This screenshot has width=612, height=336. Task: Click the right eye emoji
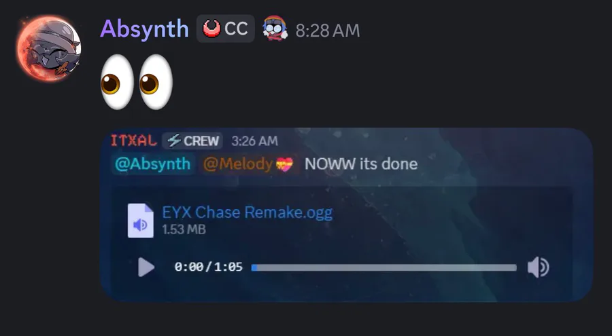[155, 82]
